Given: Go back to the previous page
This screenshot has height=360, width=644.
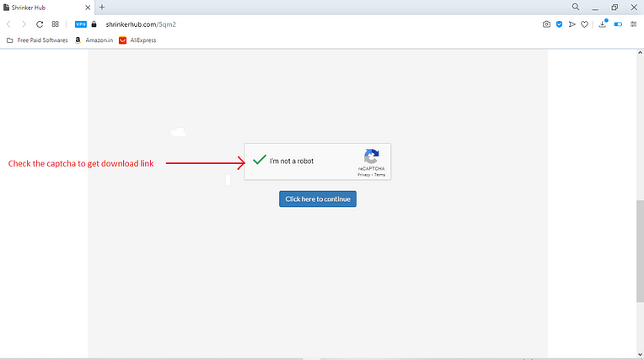Looking at the screenshot, I should (8, 24).
